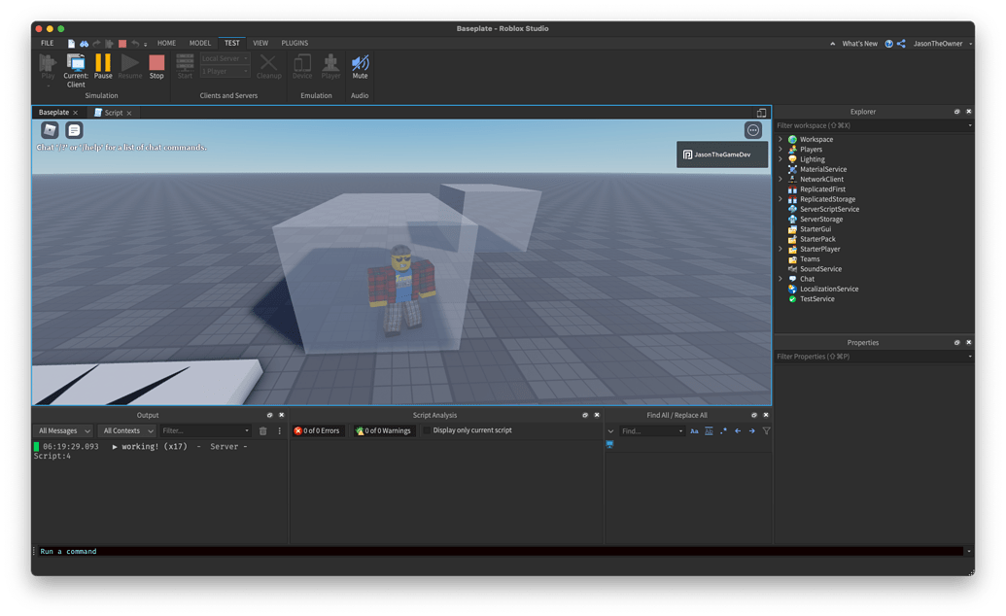Switch to the VIEW ribbon tab
Screen dimensions: 1006x616
[260, 43]
